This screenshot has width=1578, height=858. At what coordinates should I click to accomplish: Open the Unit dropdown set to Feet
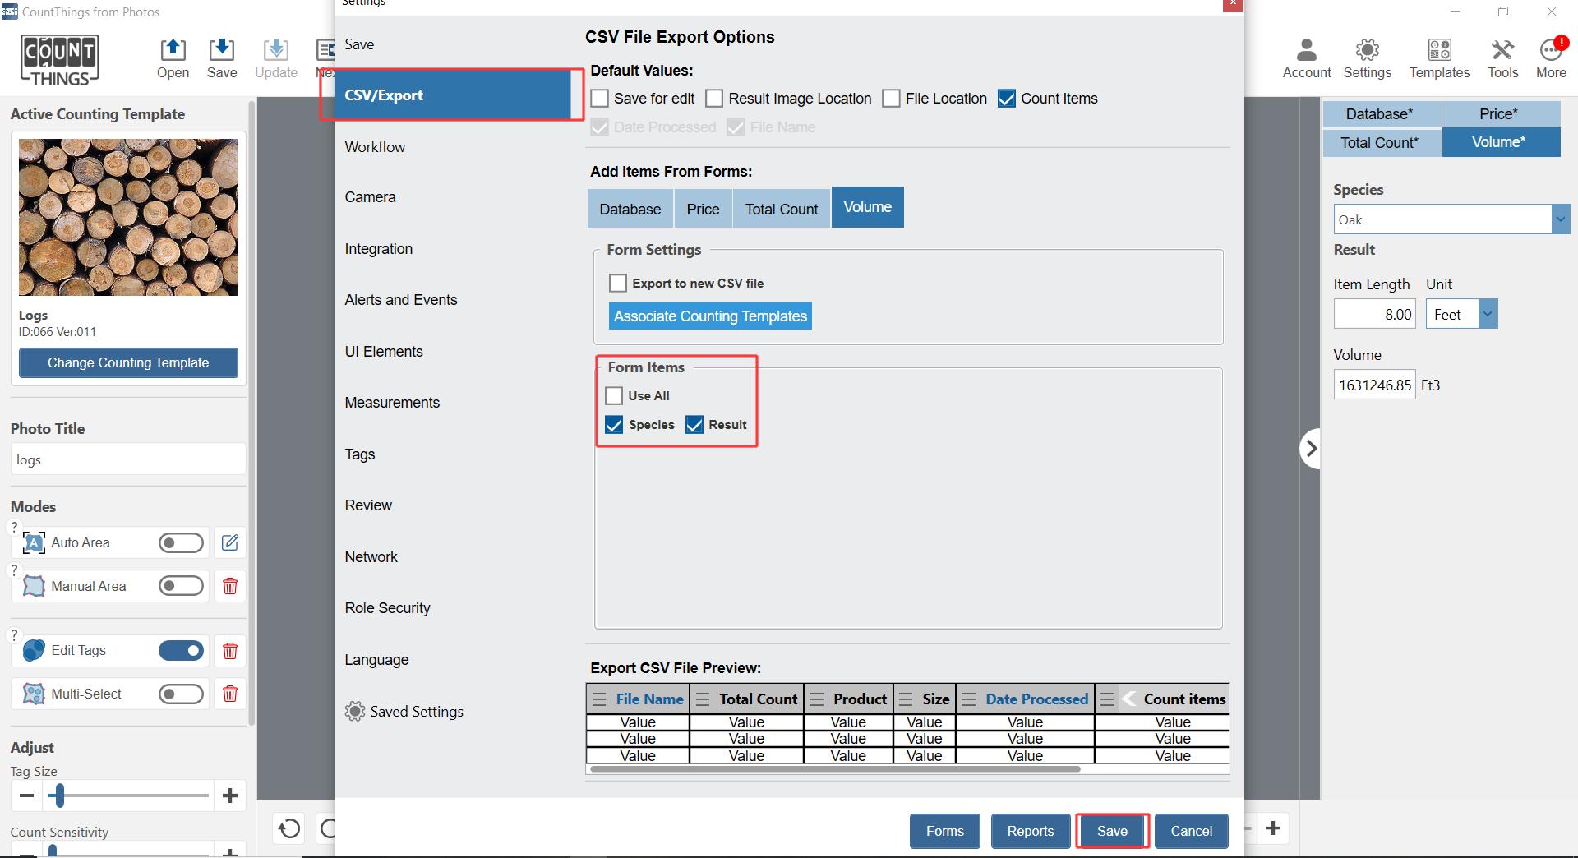(1487, 314)
